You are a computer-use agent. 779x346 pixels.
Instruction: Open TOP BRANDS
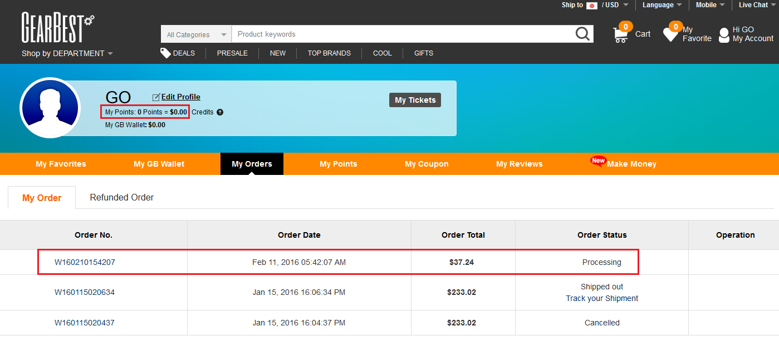point(329,53)
